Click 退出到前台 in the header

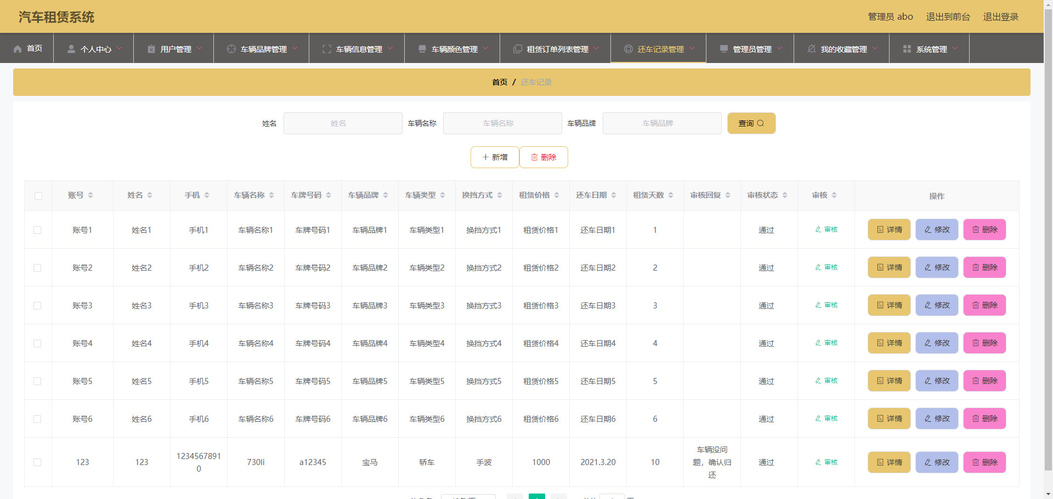(x=948, y=16)
